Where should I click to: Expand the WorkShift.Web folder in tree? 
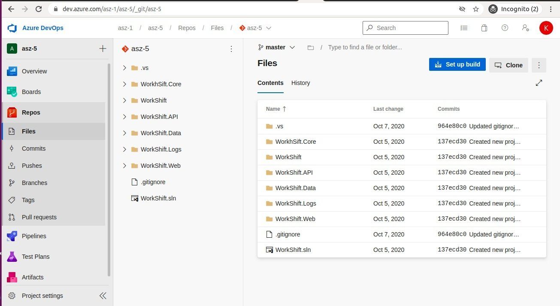[x=124, y=166]
